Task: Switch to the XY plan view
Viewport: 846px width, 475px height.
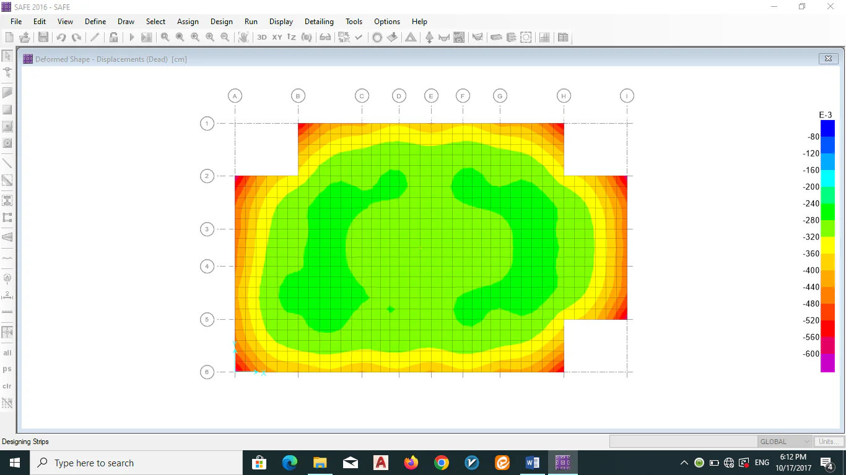Action: [x=277, y=38]
